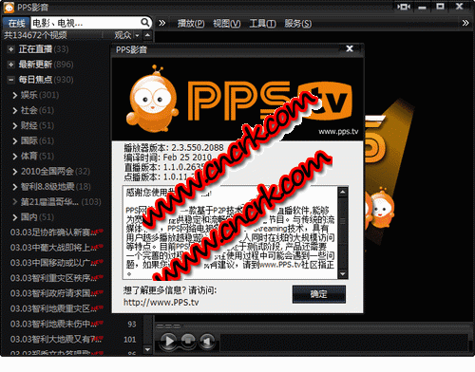
Task: Select the video 03.03智利地震重灾区
Action: 56,308
